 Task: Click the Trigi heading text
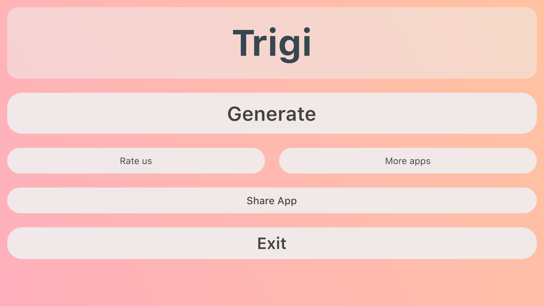click(x=272, y=44)
